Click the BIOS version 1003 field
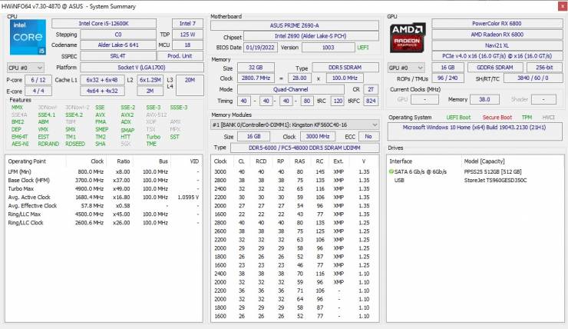The image size is (568, 329). (329, 48)
